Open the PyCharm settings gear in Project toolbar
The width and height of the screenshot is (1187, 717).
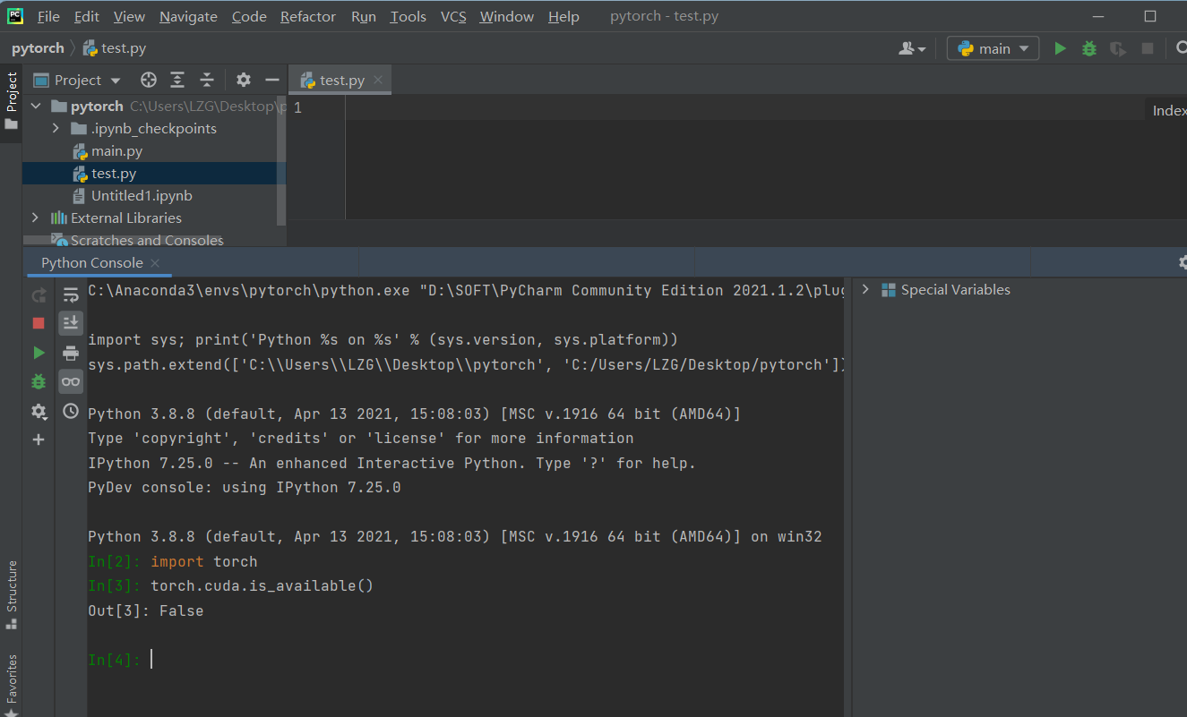pyautogui.click(x=243, y=80)
